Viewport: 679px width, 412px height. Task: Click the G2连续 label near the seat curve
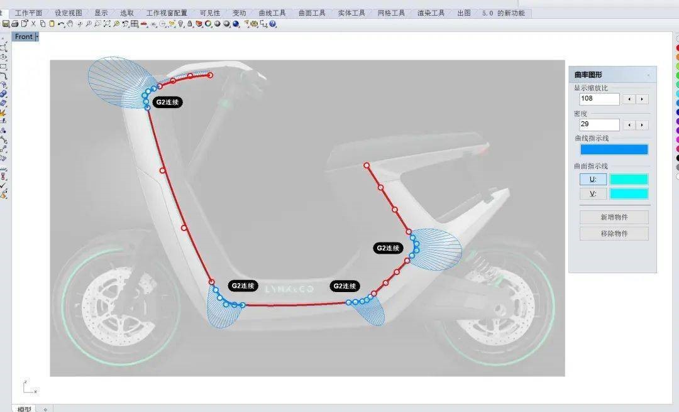(388, 248)
